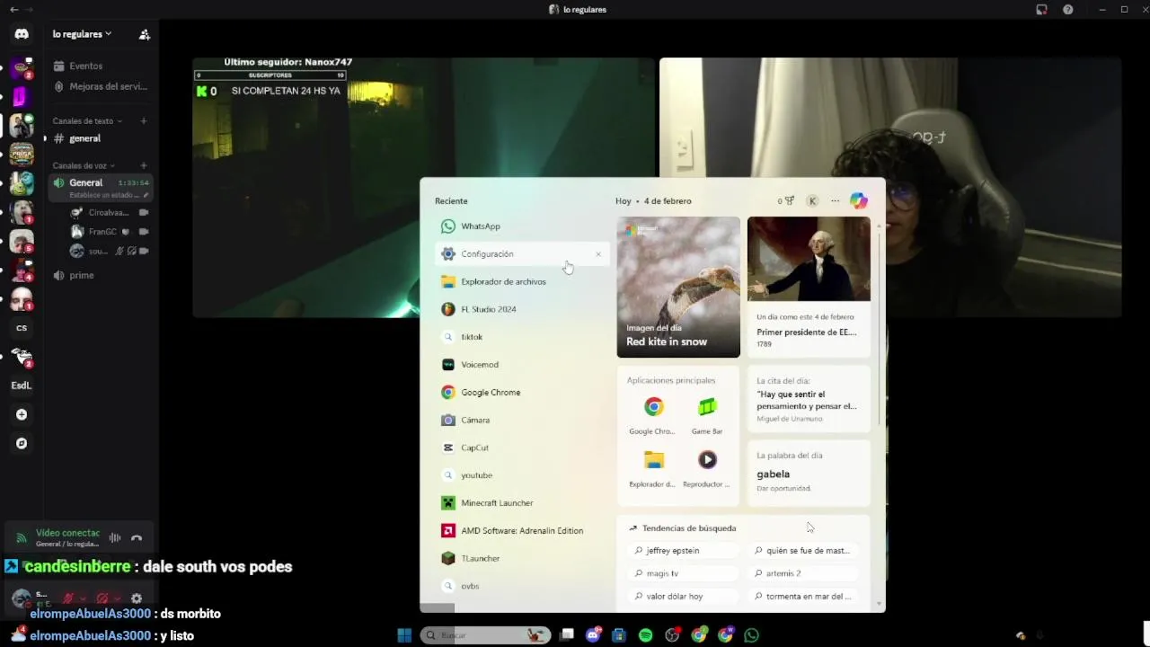The height and width of the screenshot is (647, 1150).
Task: Open WhatsApp from the recent list
Action: 521,226
